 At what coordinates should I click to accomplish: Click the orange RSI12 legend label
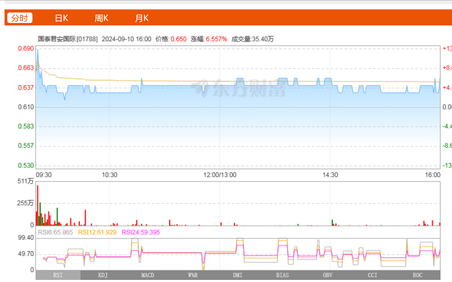(97, 232)
